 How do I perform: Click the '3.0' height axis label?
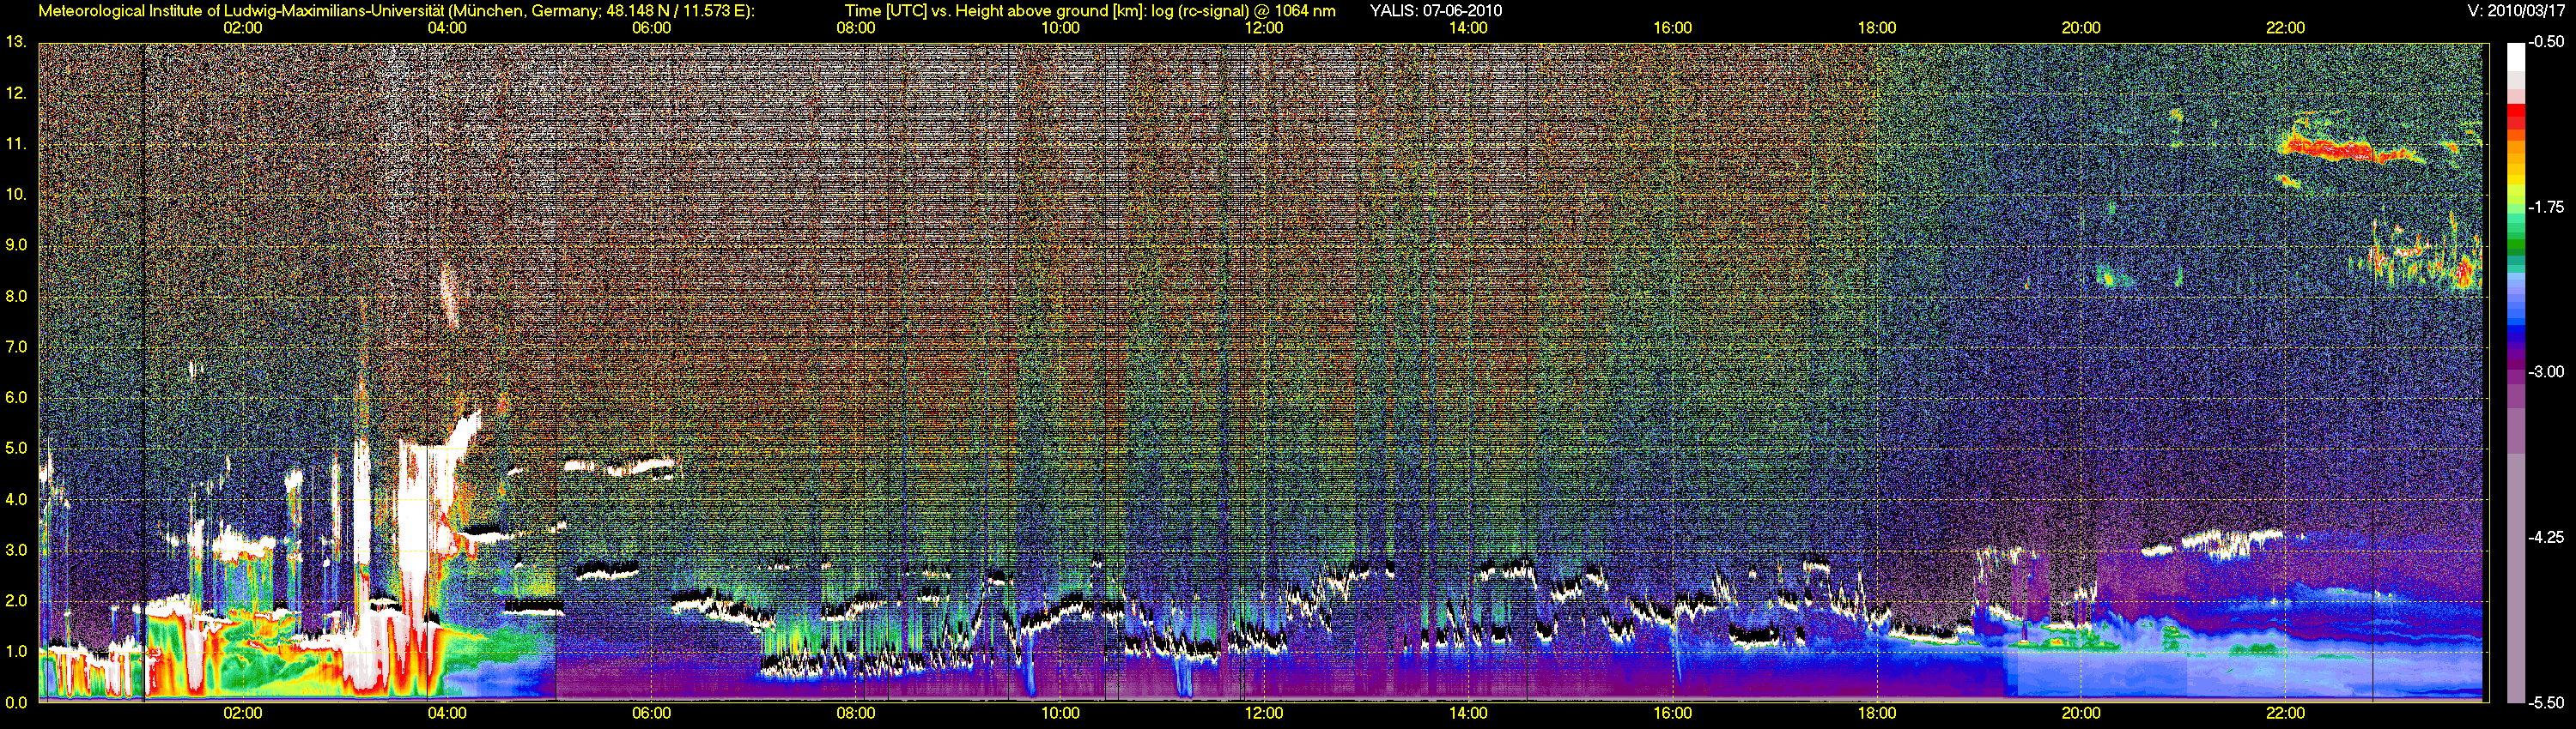tap(16, 551)
